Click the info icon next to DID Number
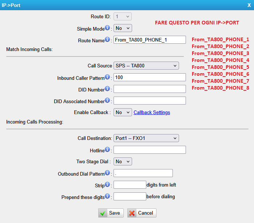Screen dimensions: 254x223 (108, 89)
